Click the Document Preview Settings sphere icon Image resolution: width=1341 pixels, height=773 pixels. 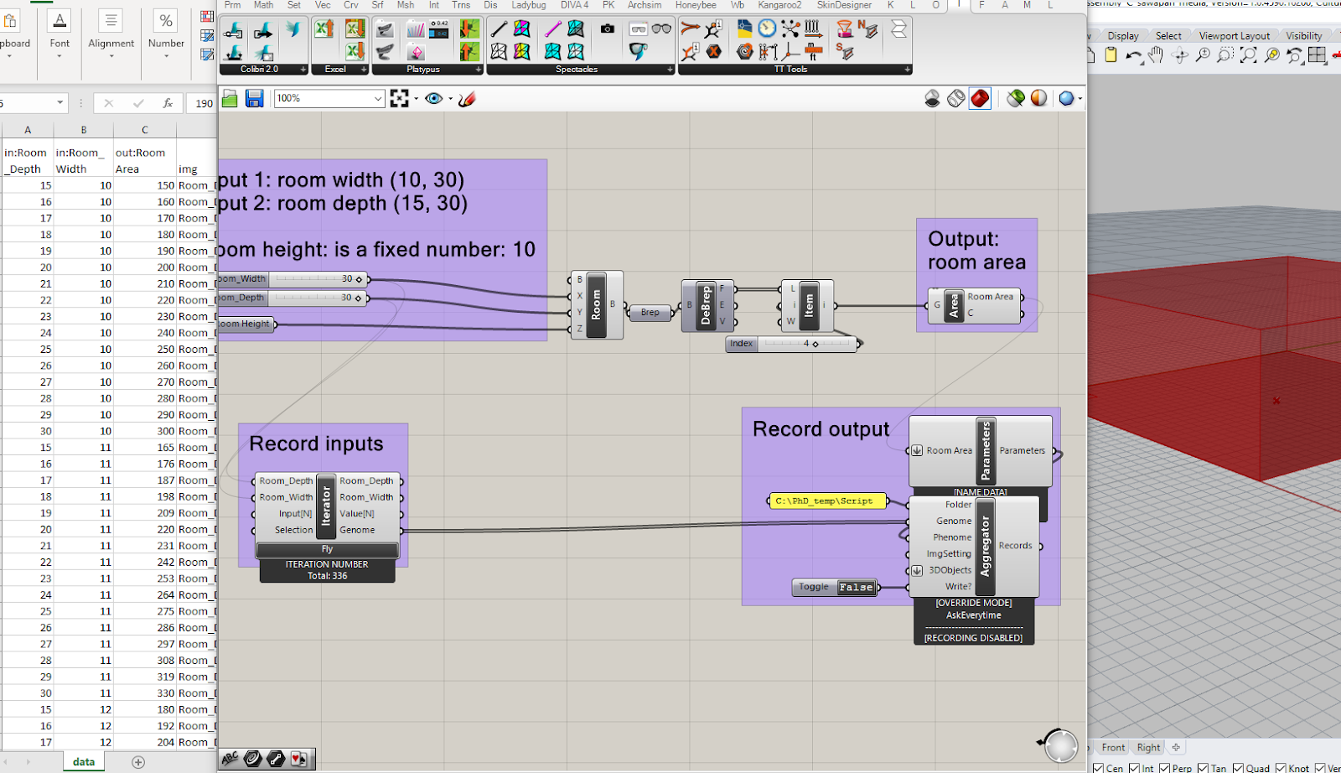coord(1038,99)
